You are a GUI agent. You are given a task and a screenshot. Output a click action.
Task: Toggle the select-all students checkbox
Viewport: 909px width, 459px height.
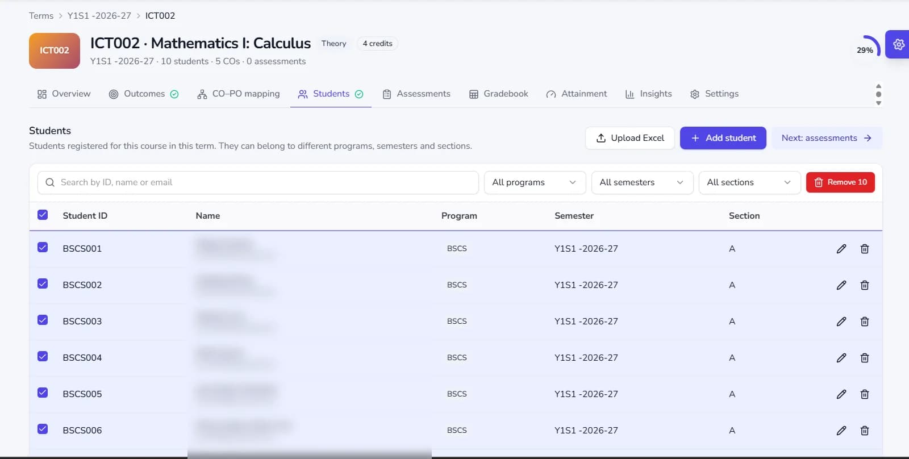(43, 215)
